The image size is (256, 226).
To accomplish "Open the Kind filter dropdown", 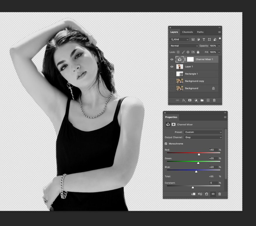I will pyautogui.click(x=179, y=40).
